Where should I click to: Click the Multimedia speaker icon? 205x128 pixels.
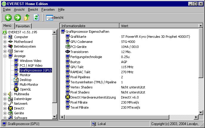click(10, 94)
